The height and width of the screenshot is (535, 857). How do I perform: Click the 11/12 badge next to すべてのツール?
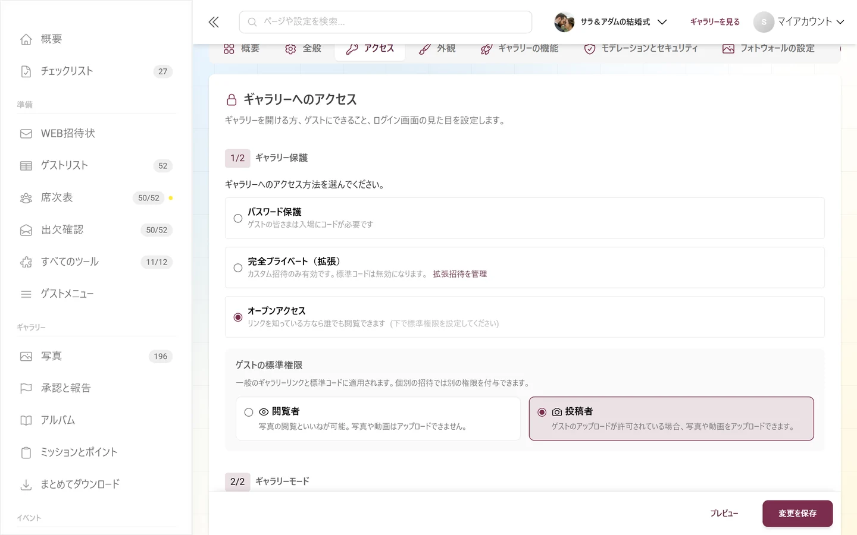point(157,262)
